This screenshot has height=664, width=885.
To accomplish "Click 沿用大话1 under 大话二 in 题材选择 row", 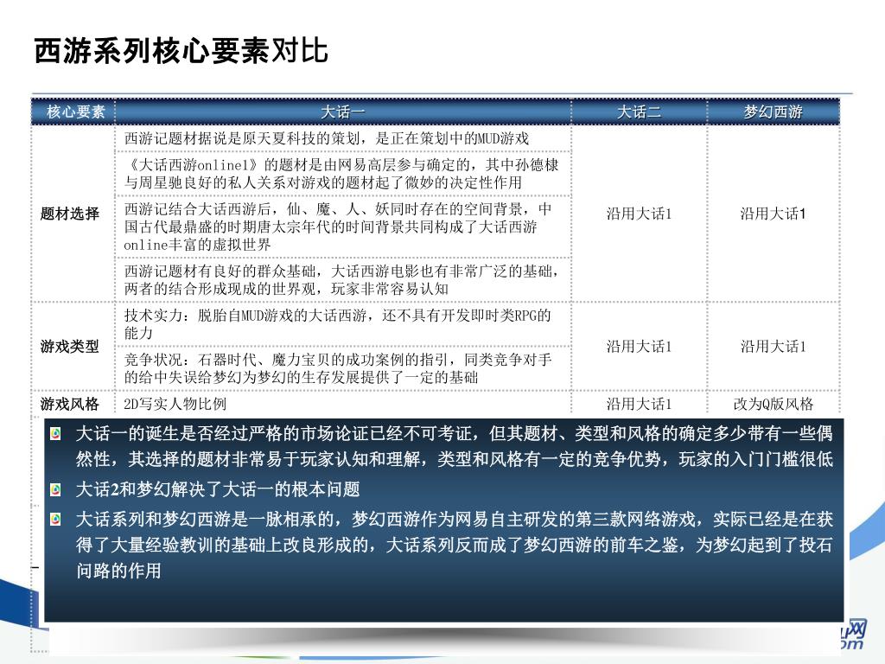I will point(639,214).
